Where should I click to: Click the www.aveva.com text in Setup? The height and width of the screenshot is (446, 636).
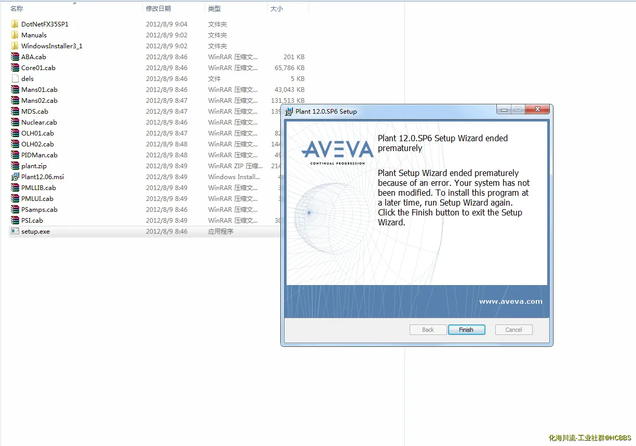pyautogui.click(x=511, y=301)
